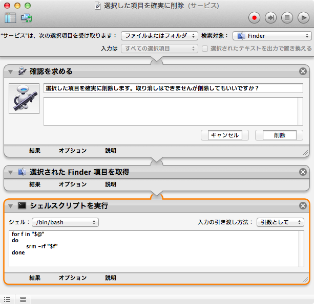Image resolution: width=314 pixels, height=304 pixels.
Task: Open オプション tab of 確認を求める
Action: point(73,151)
